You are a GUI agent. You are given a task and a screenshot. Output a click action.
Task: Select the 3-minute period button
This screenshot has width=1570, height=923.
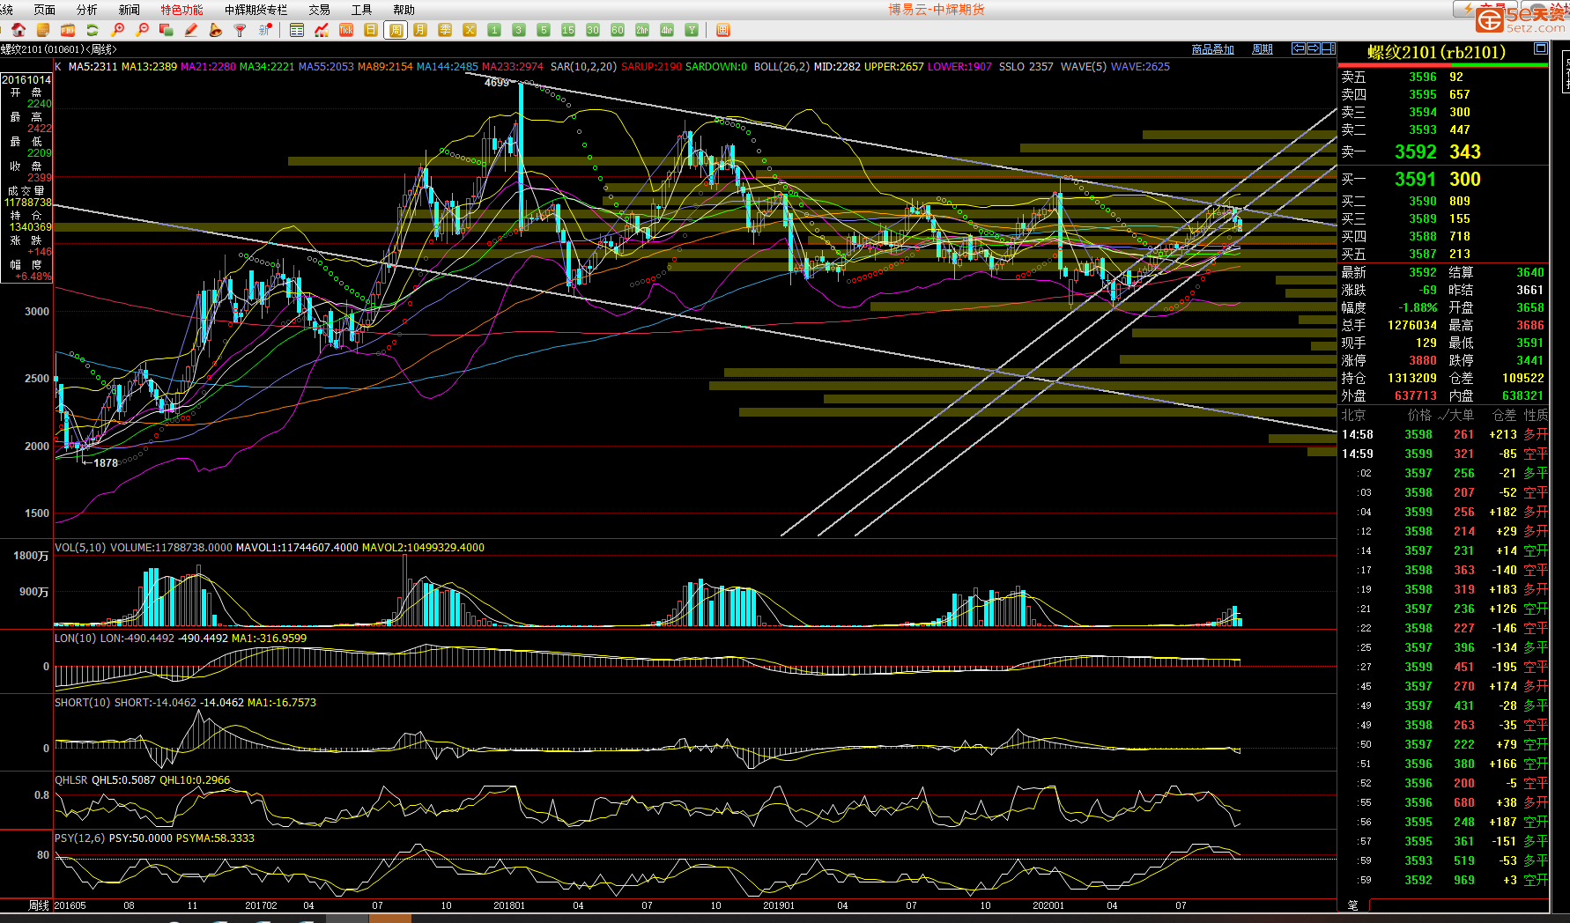519,30
